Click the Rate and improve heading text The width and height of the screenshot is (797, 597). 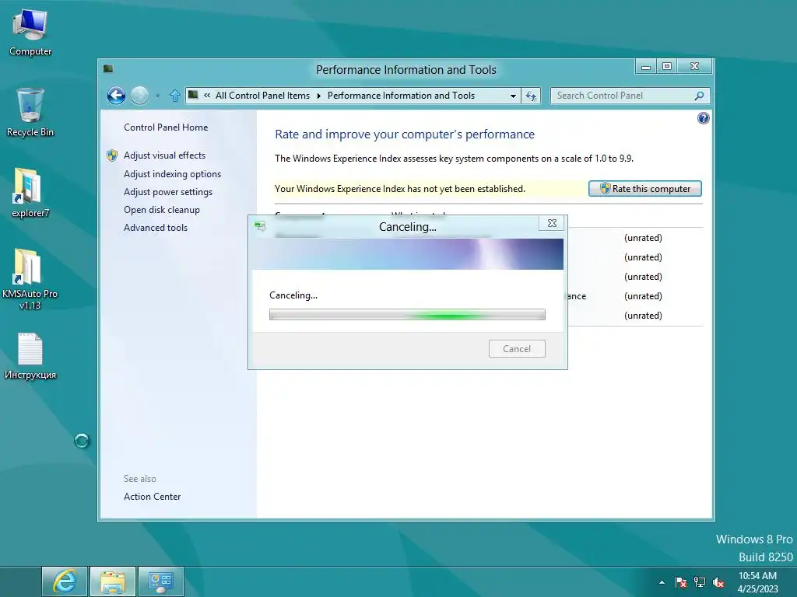pos(405,134)
